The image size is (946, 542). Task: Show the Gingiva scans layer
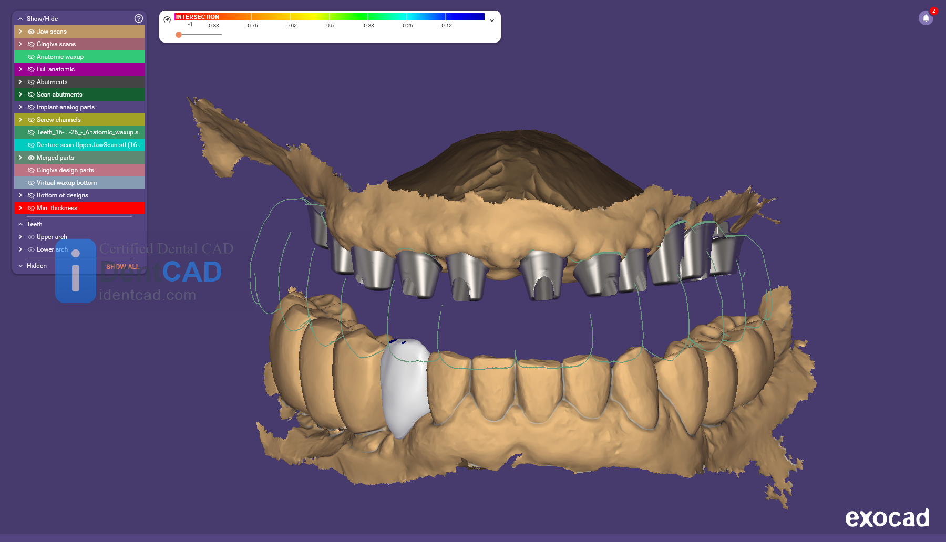tap(31, 44)
